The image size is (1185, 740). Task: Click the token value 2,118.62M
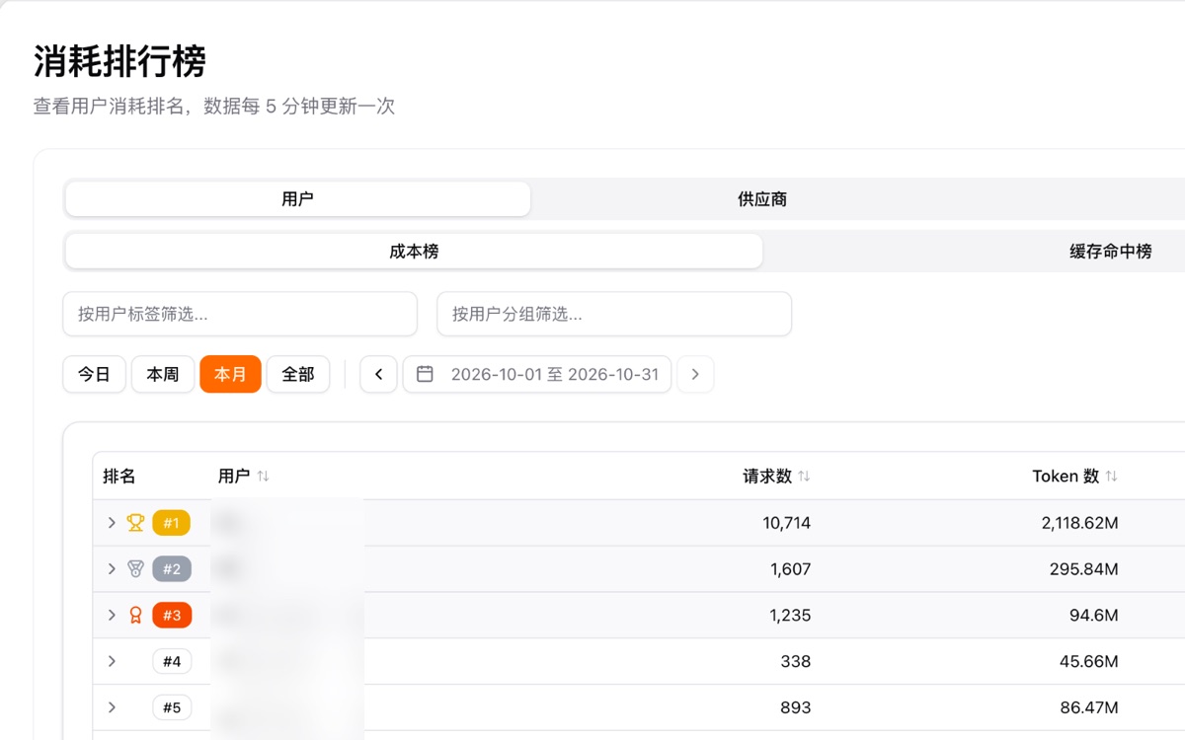1079,523
